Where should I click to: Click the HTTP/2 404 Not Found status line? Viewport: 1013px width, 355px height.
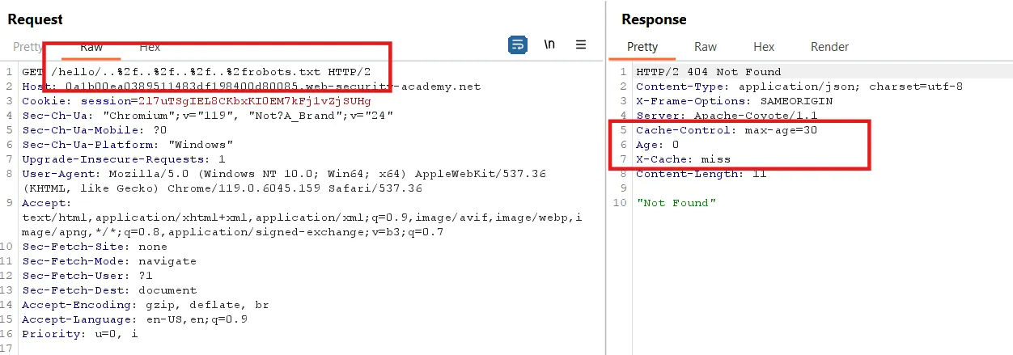[x=709, y=72]
